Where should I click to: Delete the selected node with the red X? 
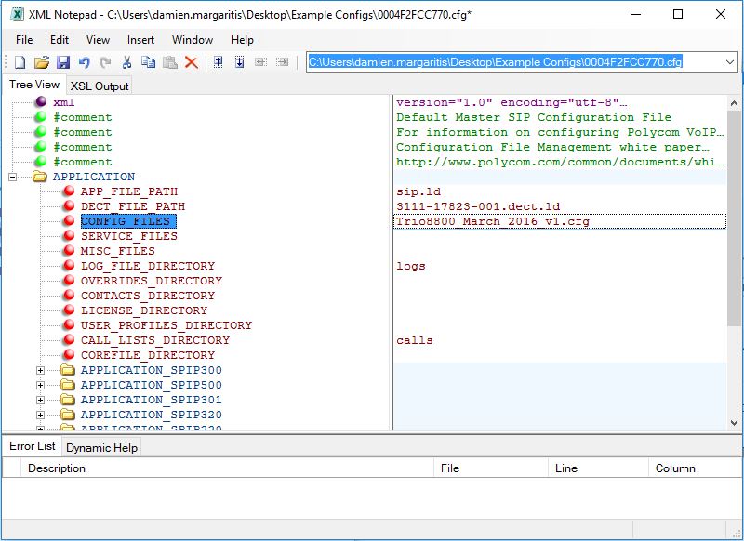point(191,62)
